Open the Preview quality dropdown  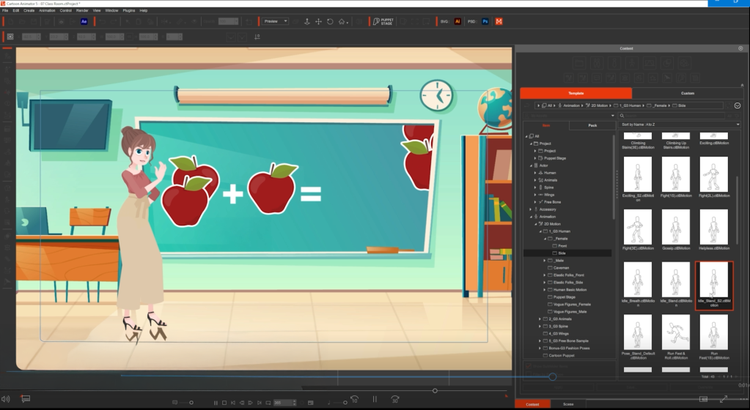276,22
